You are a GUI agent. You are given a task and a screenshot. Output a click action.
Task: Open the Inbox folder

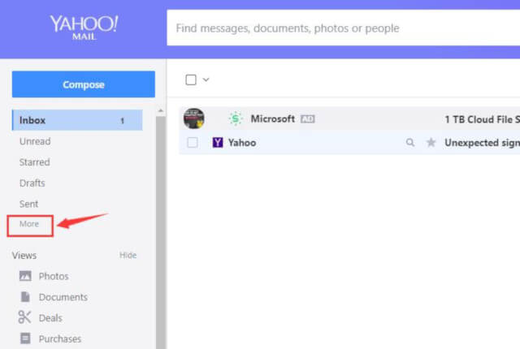click(x=77, y=120)
